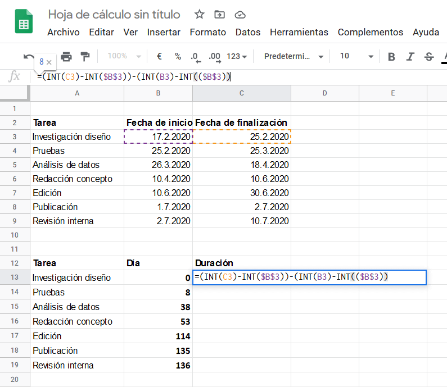Open the Insertar menu
447x387 pixels.
[x=164, y=32]
